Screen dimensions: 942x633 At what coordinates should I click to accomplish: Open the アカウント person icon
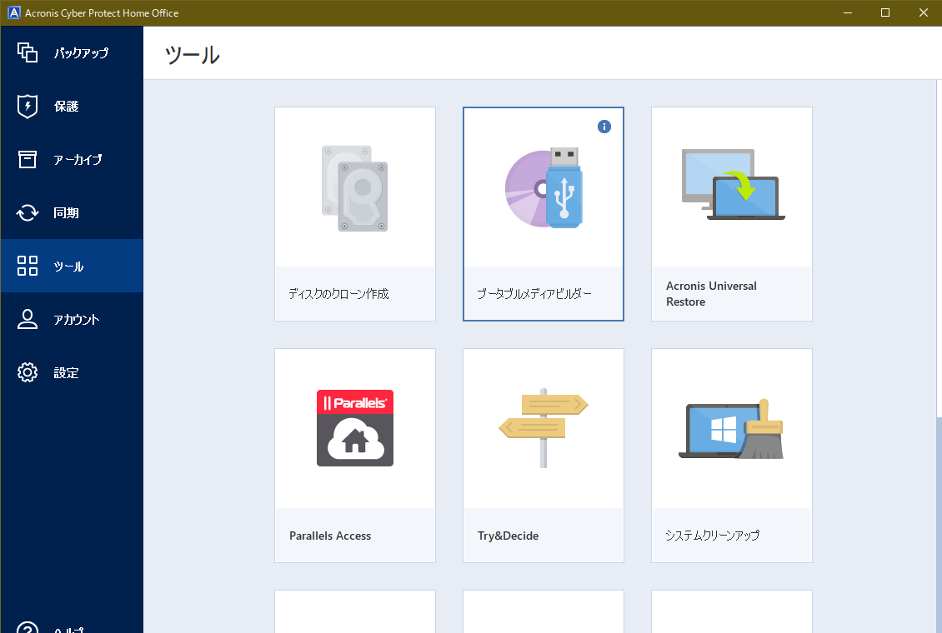27,319
